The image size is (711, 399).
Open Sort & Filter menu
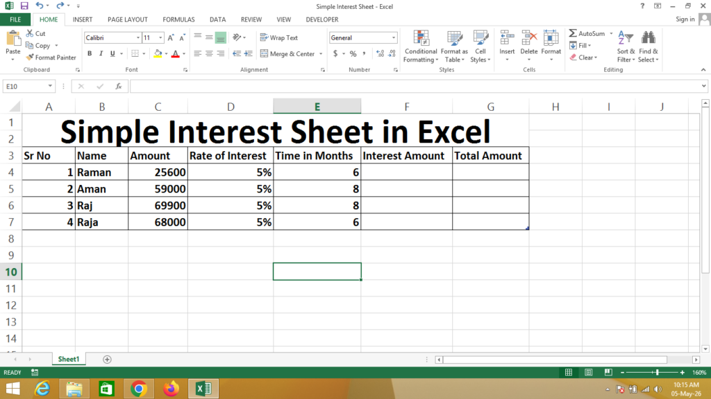pos(626,46)
